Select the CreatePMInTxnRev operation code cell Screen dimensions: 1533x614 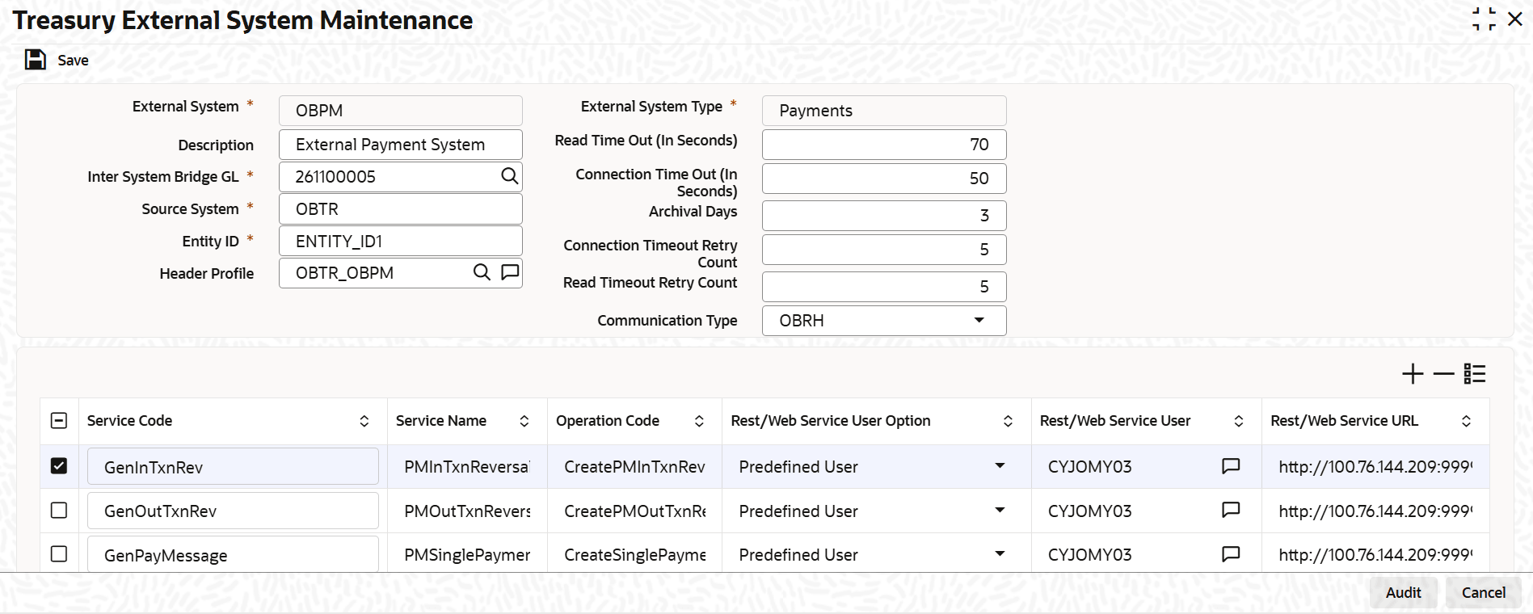pyautogui.click(x=634, y=467)
